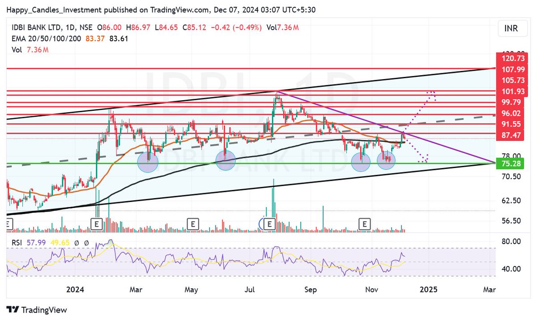Click the purple RSI value 57.99
The width and height of the screenshot is (537, 321).
[x=36, y=243]
